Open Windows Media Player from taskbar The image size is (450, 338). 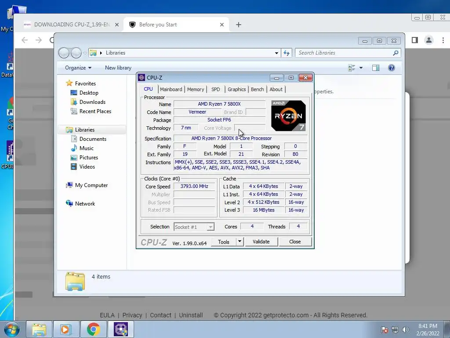coord(66,329)
